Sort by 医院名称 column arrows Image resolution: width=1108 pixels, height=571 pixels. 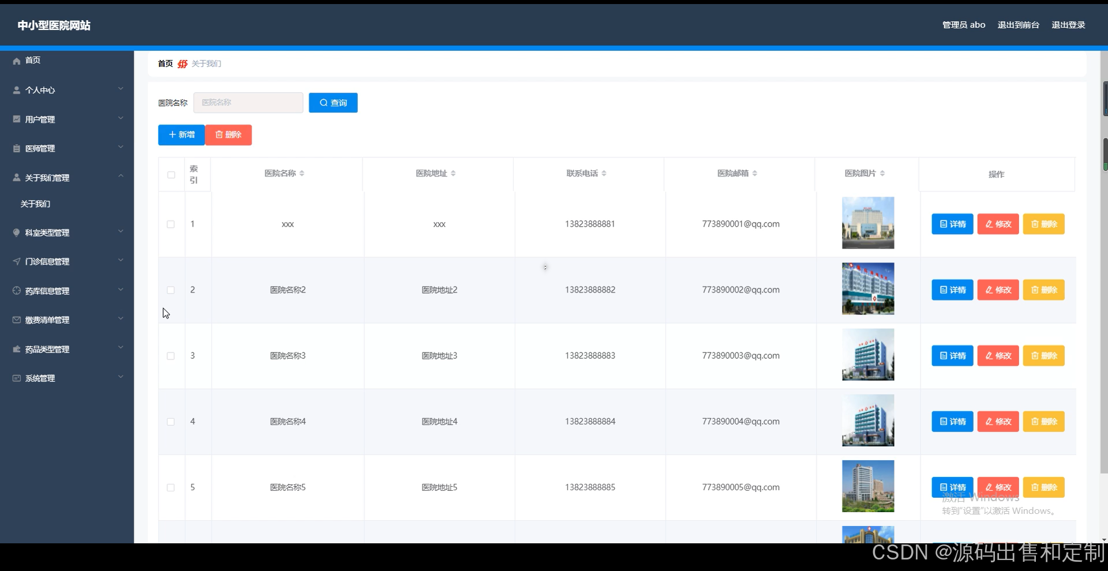pos(302,173)
